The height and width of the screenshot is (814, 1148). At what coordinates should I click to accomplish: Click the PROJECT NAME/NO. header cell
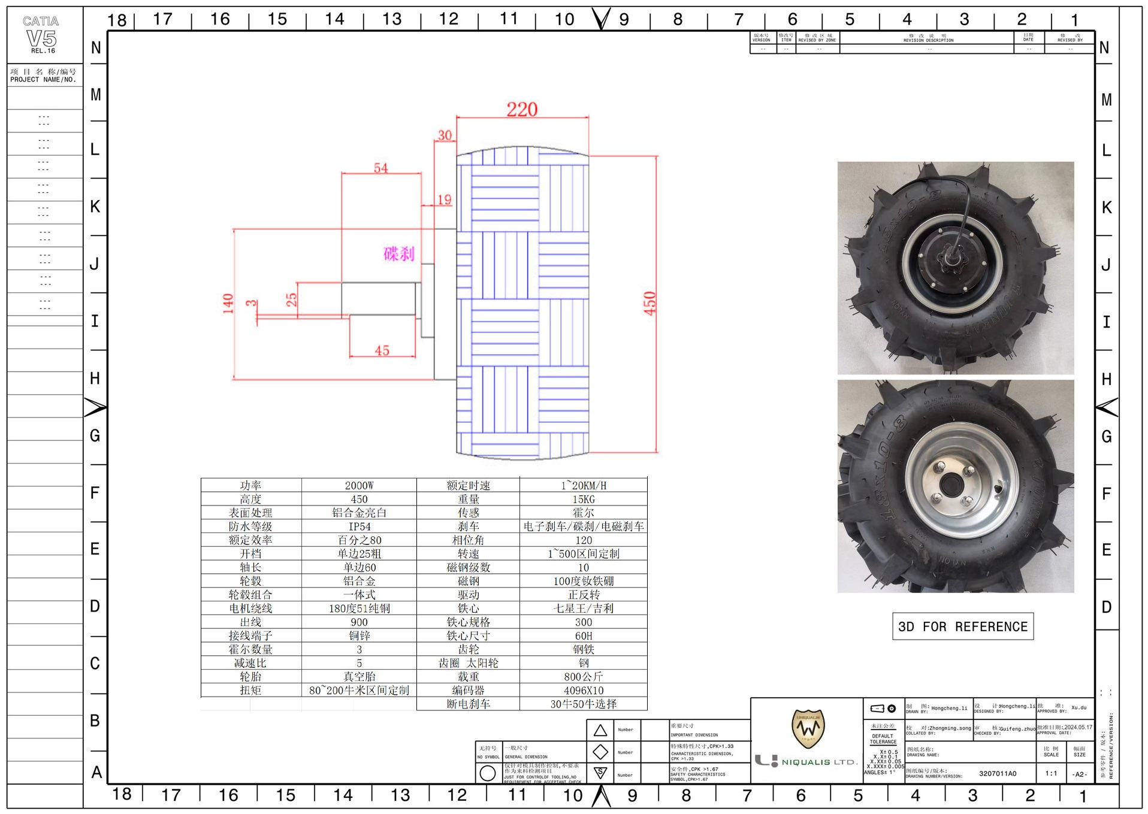coord(44,75)
